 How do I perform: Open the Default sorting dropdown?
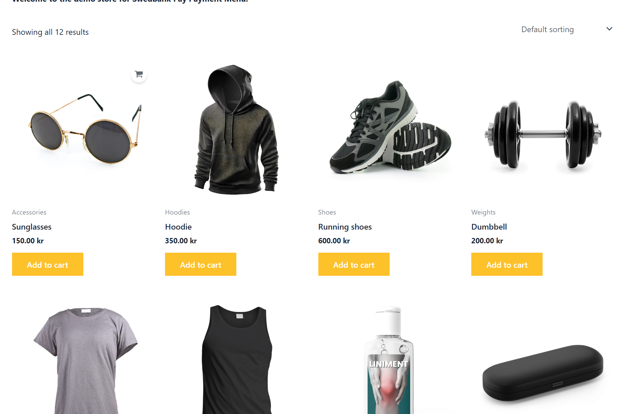click(x=567, y=29)
